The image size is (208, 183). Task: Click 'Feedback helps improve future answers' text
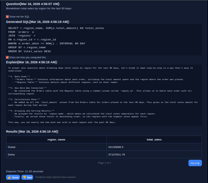click(56, 177)
